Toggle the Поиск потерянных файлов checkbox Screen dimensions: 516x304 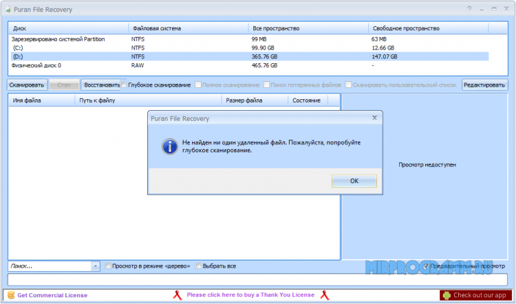coord(266,85)
